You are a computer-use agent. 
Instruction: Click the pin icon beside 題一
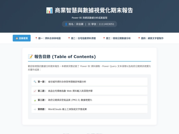[36, 38]
